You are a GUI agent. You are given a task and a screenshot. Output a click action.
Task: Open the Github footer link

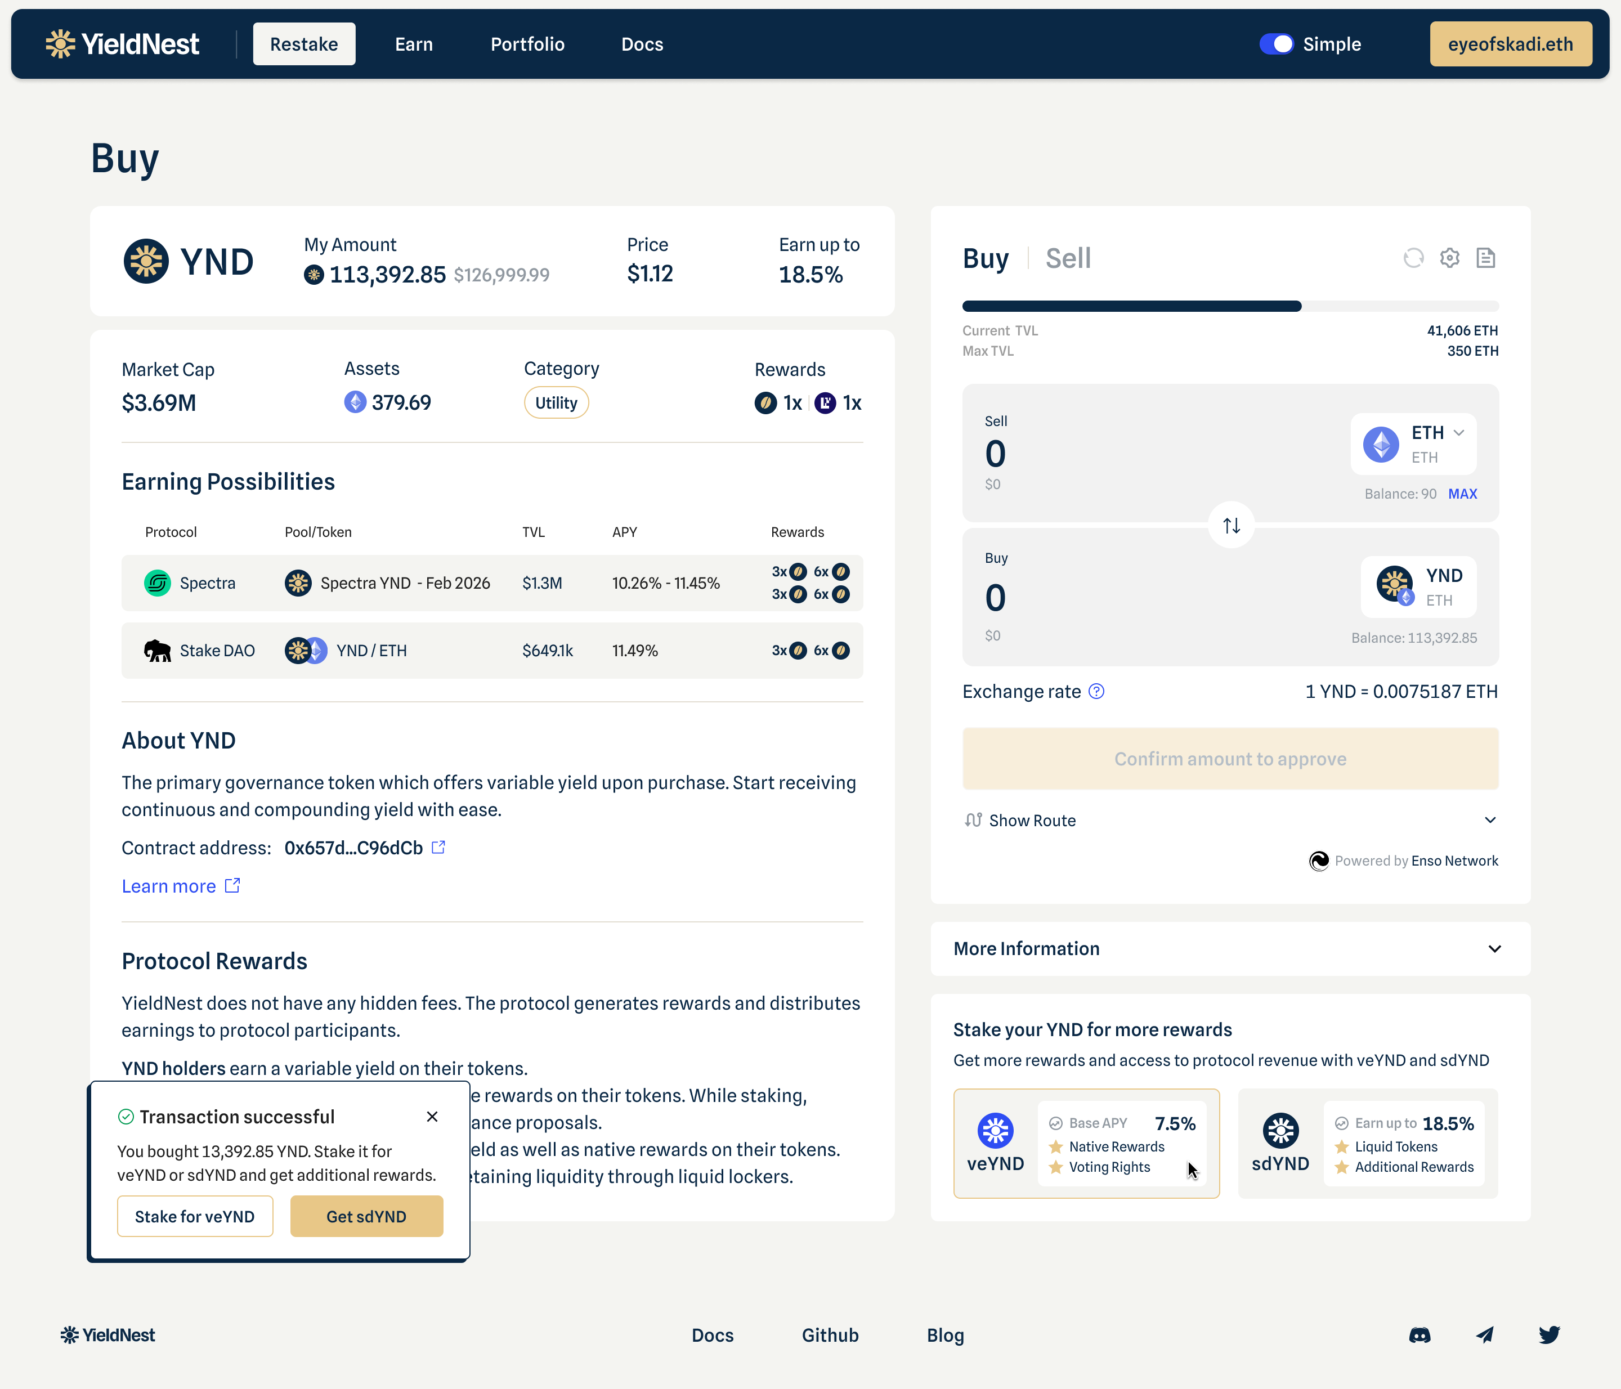click(830, 1335)
